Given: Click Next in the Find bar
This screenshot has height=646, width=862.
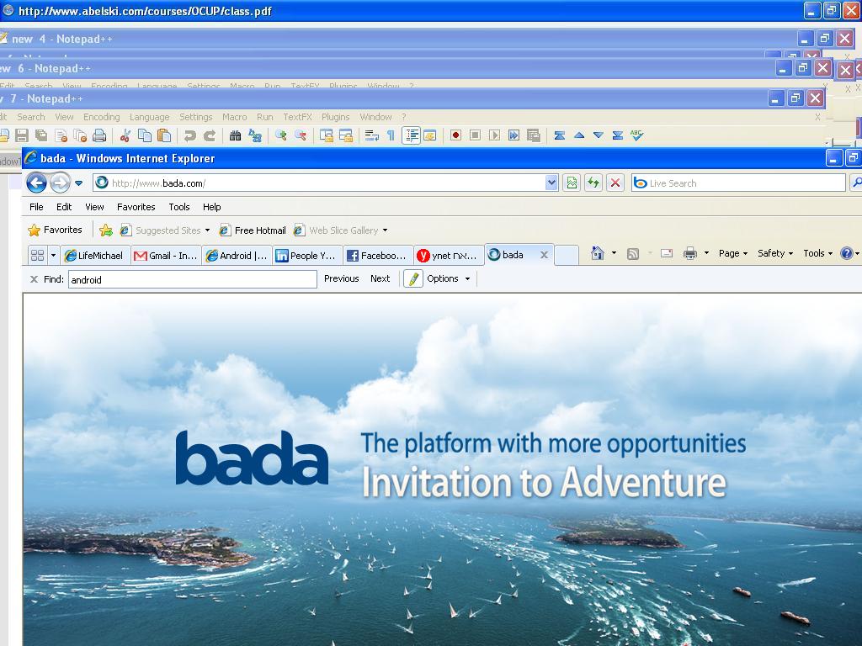Looking at the screenshot, I should 380,278.
